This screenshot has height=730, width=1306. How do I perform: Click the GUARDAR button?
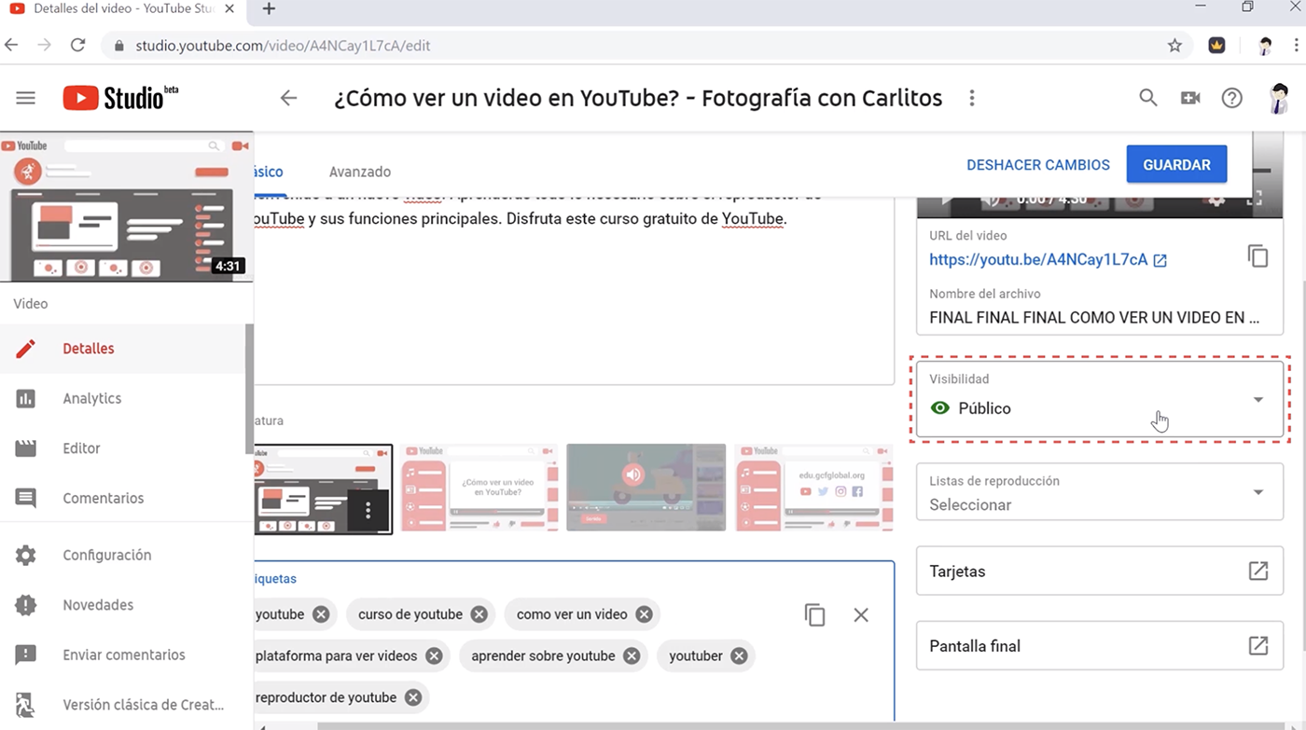pyautogui.click(x=1176, y=165)
